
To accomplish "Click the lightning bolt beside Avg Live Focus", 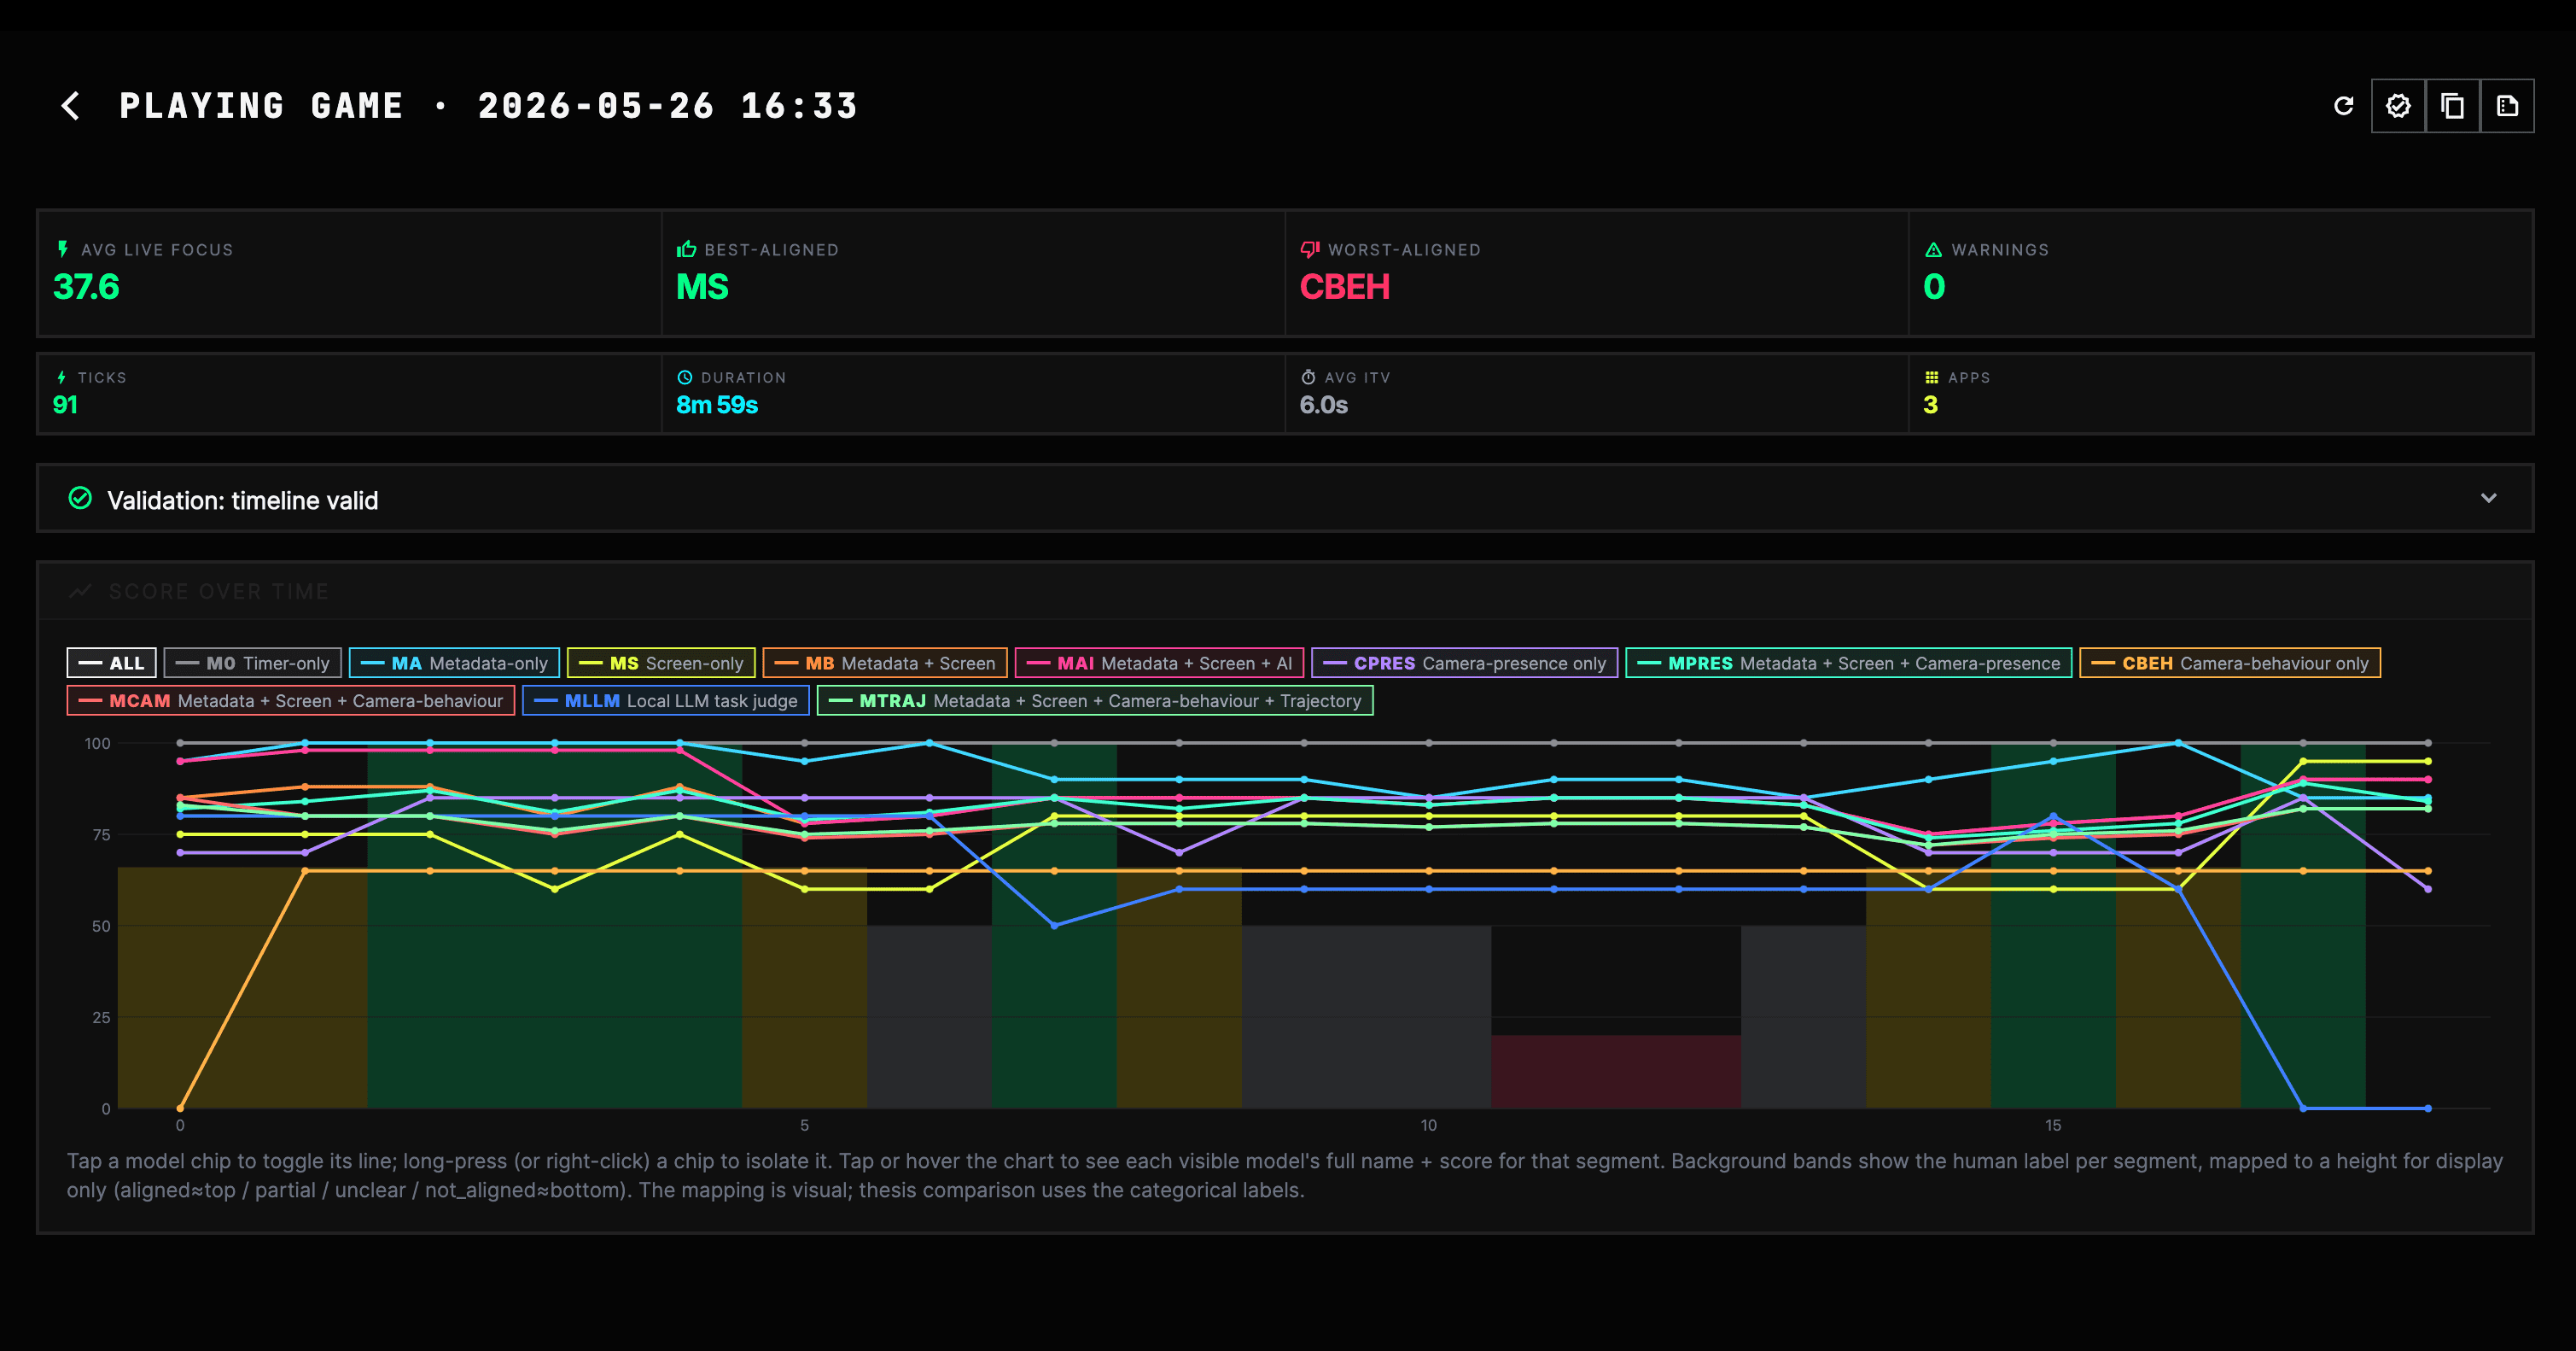I will (63, 249).
